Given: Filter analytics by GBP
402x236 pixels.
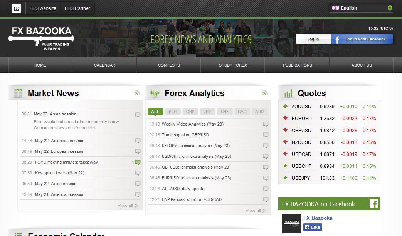Looking at the screenshot, I should tap(190, 112).
